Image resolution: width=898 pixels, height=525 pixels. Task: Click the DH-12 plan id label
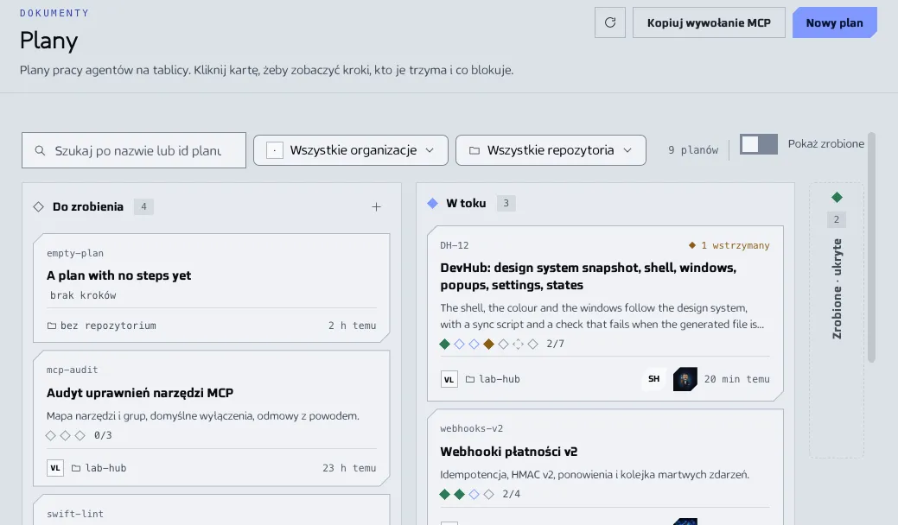click(x=454, y=245)
